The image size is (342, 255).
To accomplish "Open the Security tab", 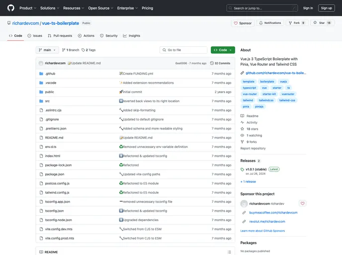I will 109,36.
